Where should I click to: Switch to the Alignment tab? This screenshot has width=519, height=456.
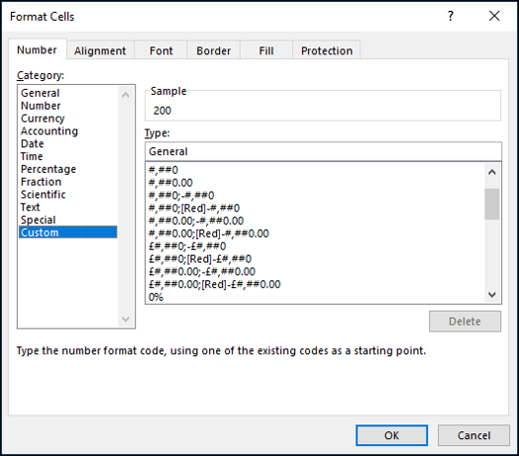(101, 50)
